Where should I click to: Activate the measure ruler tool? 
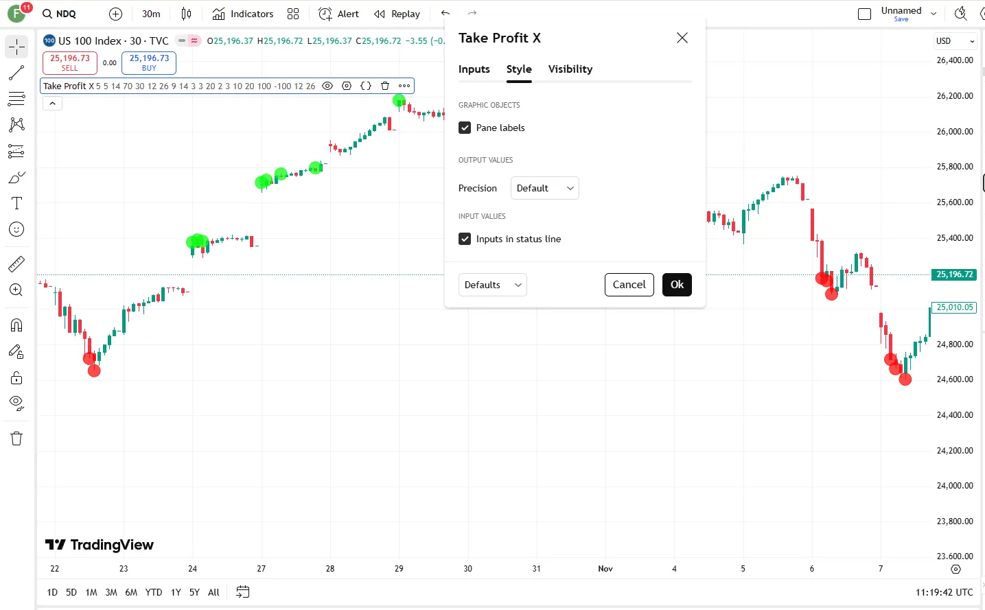click(x=16, y=263)
